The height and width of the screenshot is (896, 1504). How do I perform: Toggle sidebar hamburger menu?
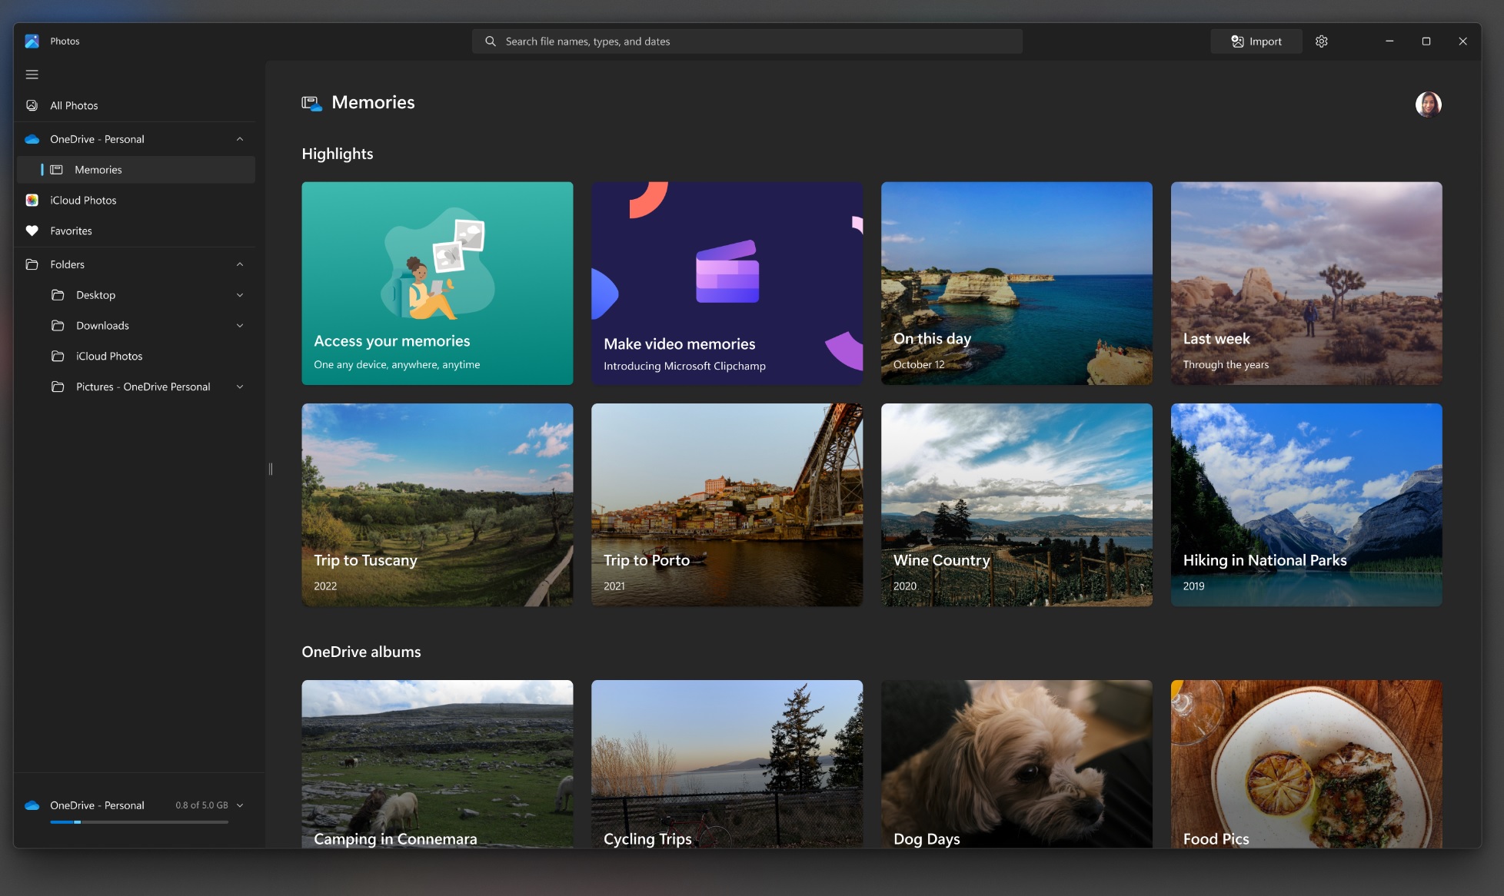[32, 74]
